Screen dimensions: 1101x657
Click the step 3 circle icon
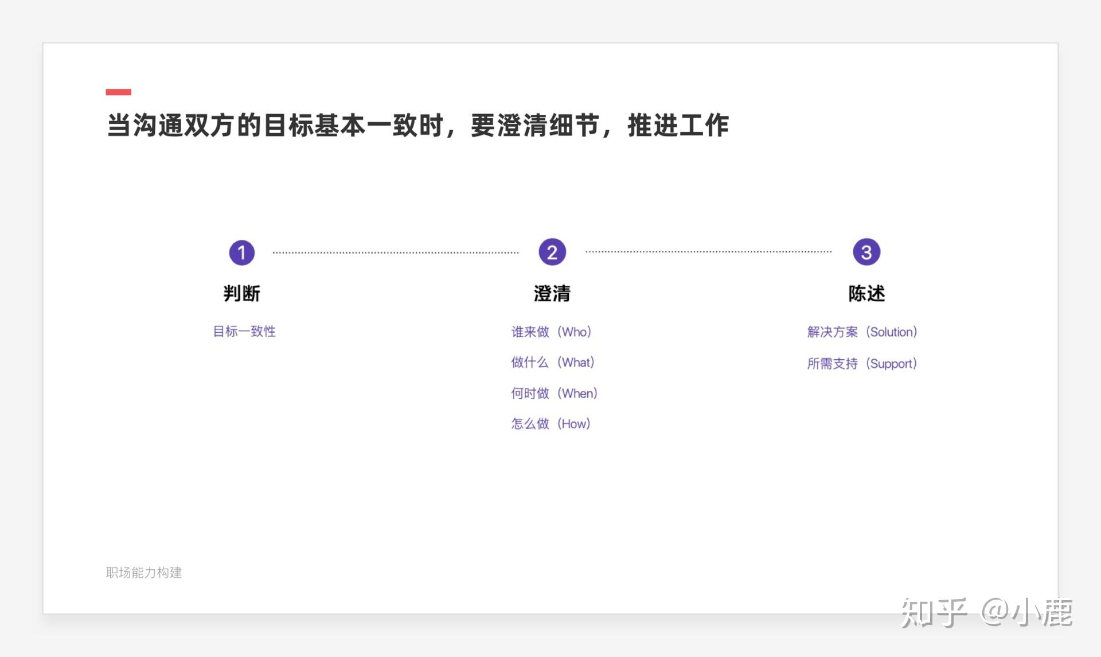[866, 252]
